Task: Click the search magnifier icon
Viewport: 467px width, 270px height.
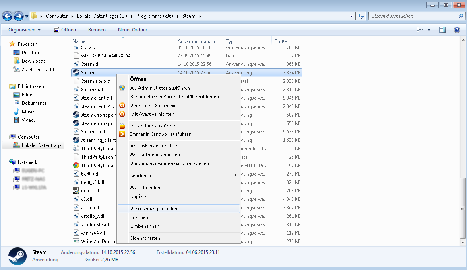Action: click(461, 16)
